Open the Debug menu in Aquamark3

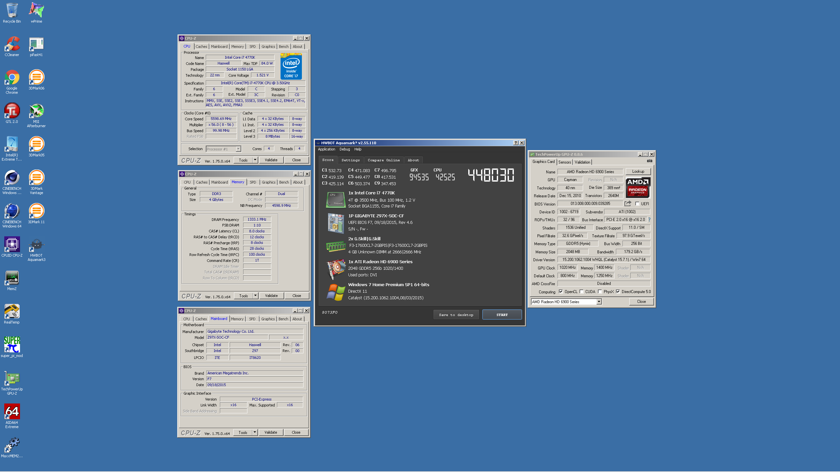345,149
